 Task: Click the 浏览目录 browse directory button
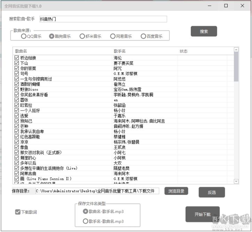[x=176, y=191]
